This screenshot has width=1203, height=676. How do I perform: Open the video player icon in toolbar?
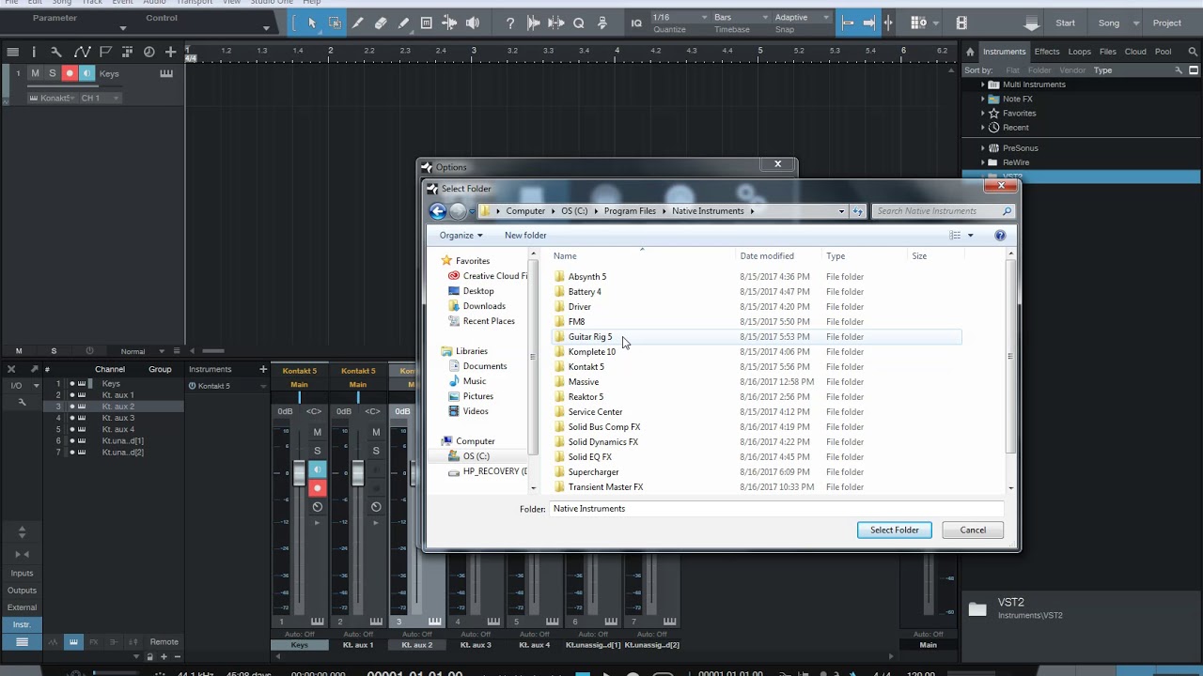pos(961,23)
